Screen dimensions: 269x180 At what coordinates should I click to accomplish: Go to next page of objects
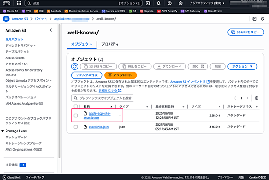tap(247, 98)
